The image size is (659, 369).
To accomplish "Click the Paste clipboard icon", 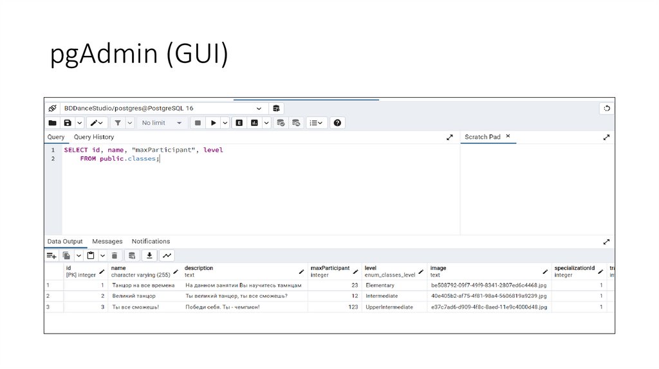I will [91, 256].
